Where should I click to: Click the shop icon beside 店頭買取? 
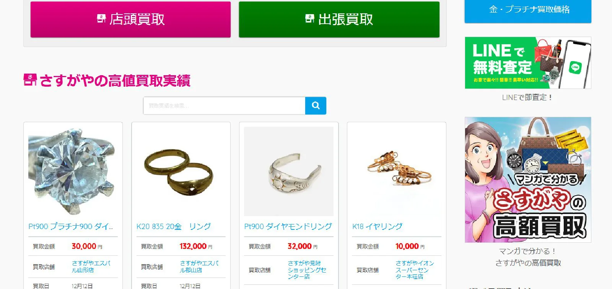101,18
